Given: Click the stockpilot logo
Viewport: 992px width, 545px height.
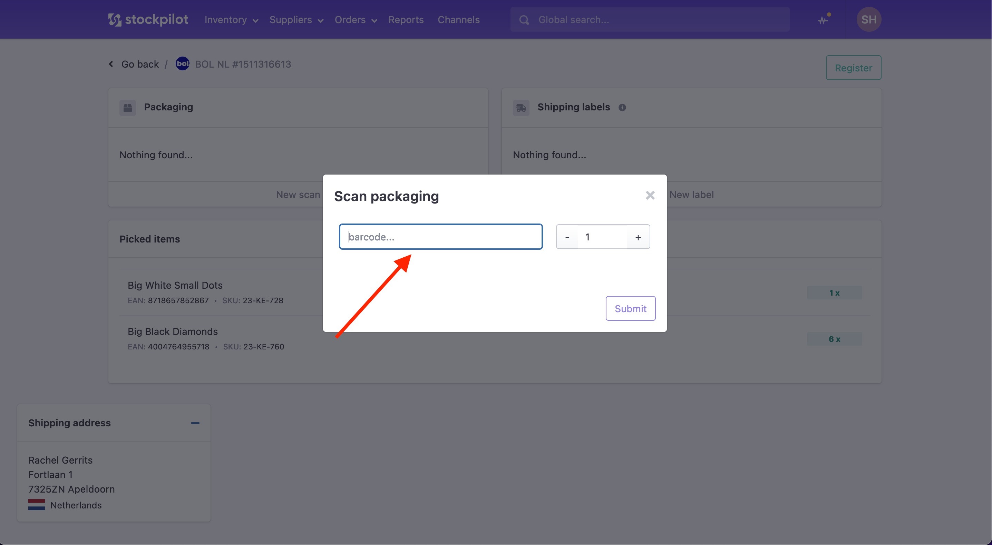Looking at the screenshot, I should tap(148, 20).
